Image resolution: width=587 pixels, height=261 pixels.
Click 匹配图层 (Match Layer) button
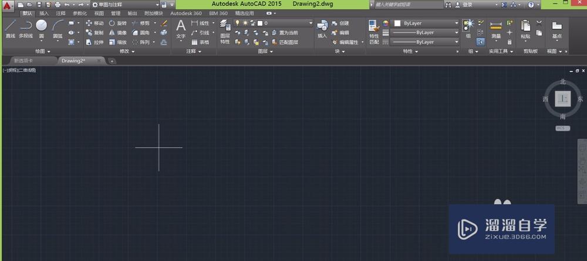(285, 43)
